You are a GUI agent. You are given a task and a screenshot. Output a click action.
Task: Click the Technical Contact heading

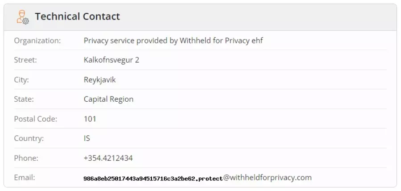(77, 16)
